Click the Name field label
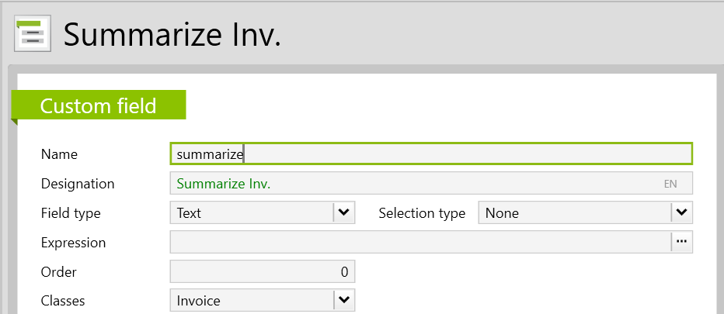 pos(59,154)
